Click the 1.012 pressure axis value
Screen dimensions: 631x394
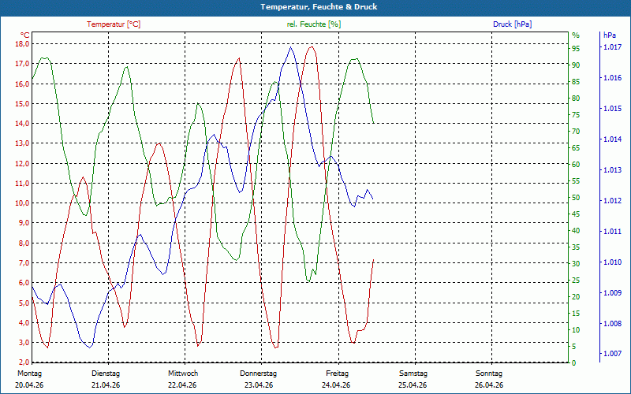(612, 201)
